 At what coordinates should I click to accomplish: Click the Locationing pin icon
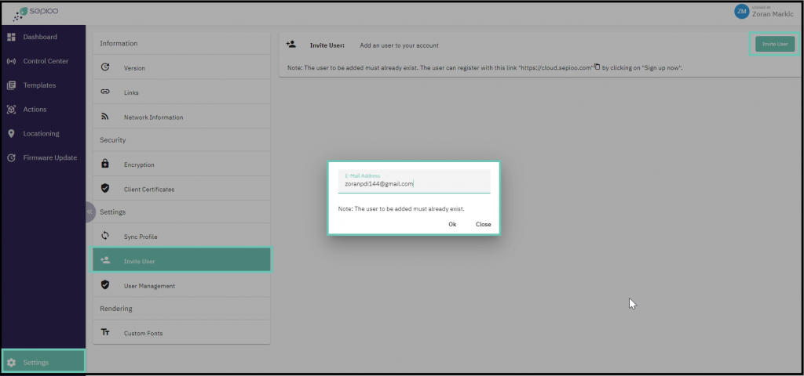12,133
